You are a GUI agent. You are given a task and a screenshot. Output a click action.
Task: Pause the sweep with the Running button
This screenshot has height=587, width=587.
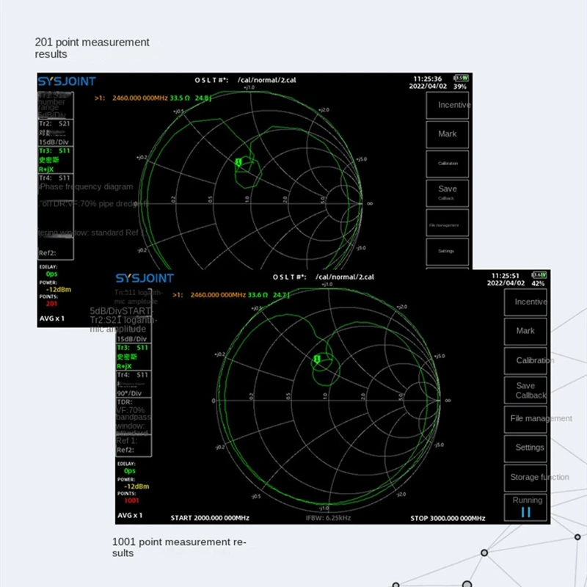click(x=525, y=507)
